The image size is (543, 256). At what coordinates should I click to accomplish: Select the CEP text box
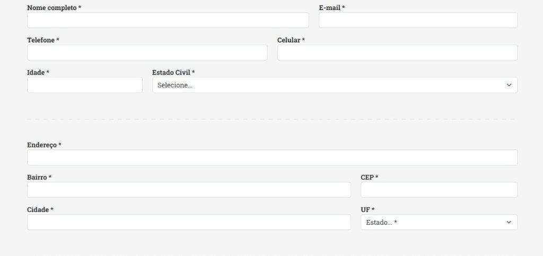click(x=439, y=190)
